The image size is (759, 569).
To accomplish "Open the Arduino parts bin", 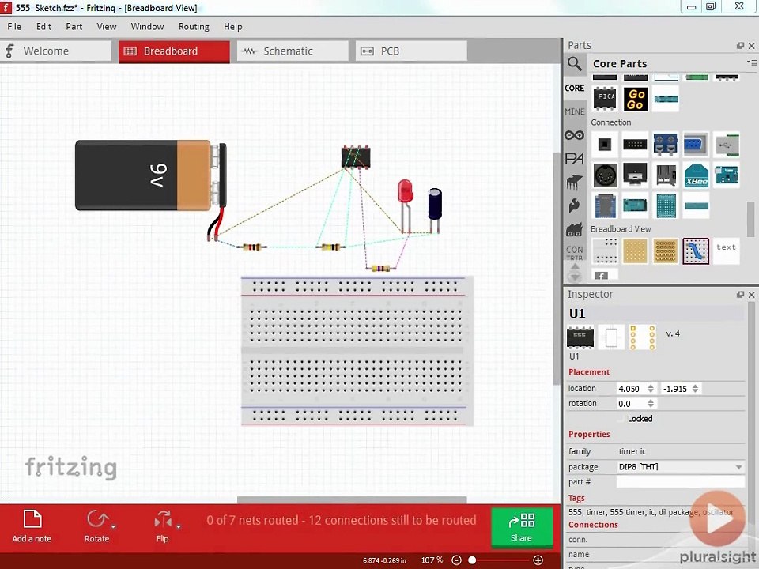I will (x=575, y=135).
